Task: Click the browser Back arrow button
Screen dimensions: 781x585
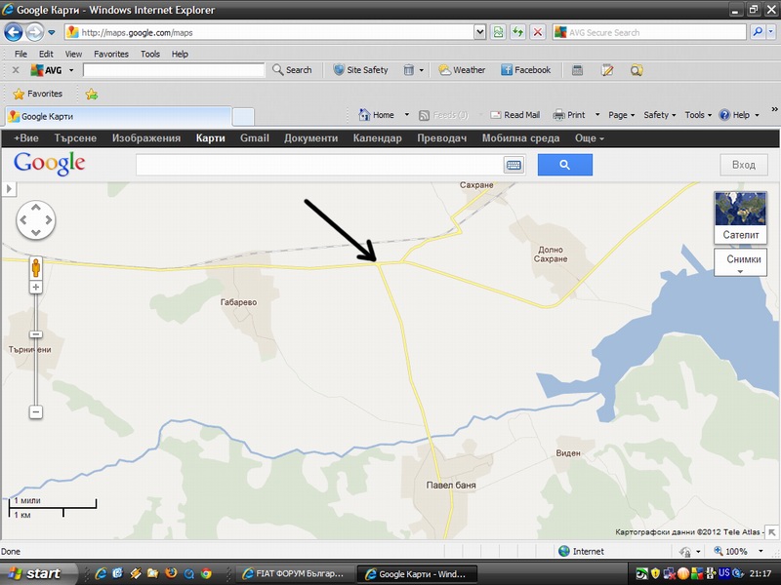Action: tap(15, 32)
